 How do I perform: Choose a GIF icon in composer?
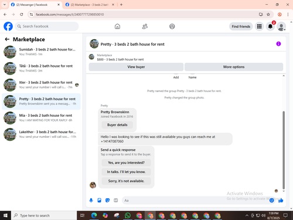tap(116, 200)
